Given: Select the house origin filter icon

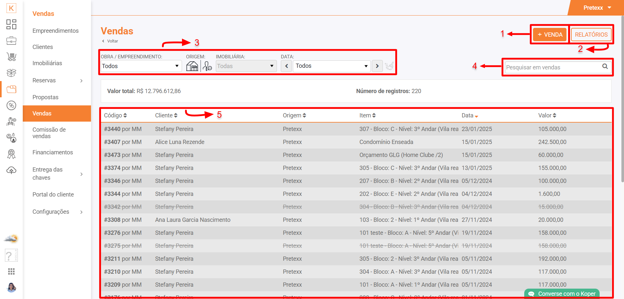Looking at the screenshot, I should tap(192, 66).
